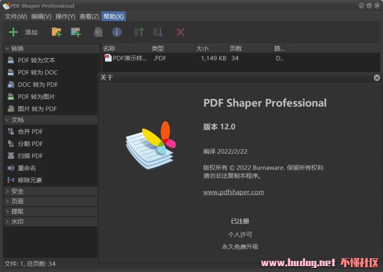Click the PDF Shaper title bar app icon
Viewport: 383px width, 272px height.
point(6,6)
